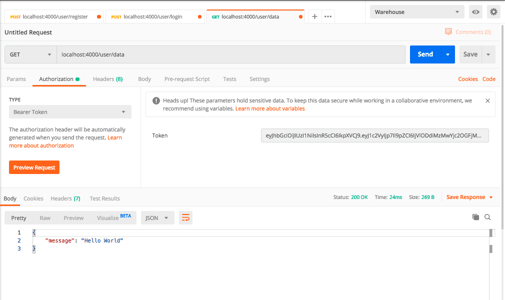Open JSON format dropdown

(x=157, y=218)
